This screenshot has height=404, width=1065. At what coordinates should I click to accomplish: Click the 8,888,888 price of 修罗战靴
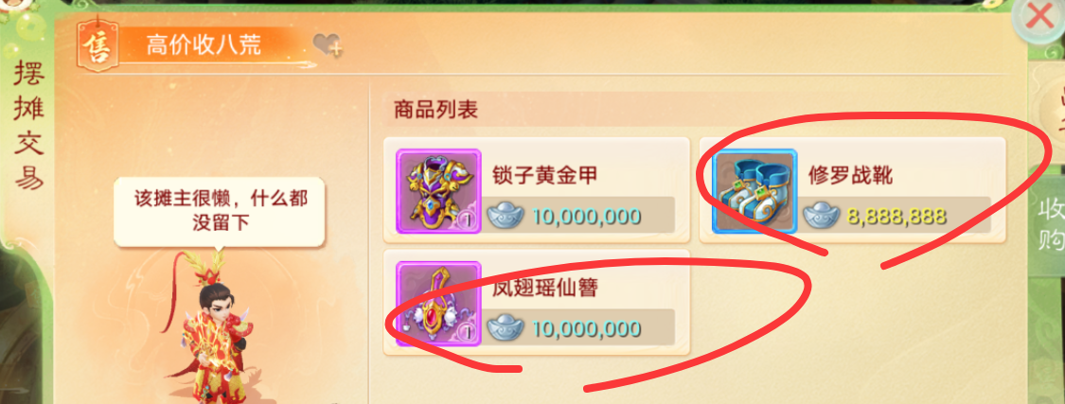[x=896, y=216]
